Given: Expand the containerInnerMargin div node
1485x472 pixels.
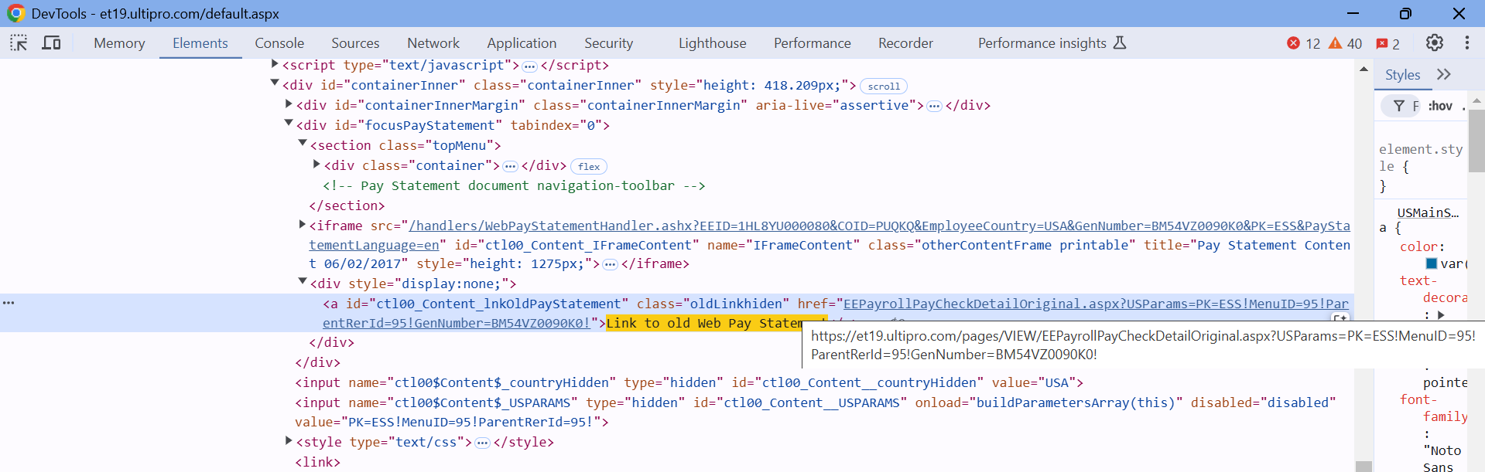Looking at the screenshot, I should tap(289, 104).
